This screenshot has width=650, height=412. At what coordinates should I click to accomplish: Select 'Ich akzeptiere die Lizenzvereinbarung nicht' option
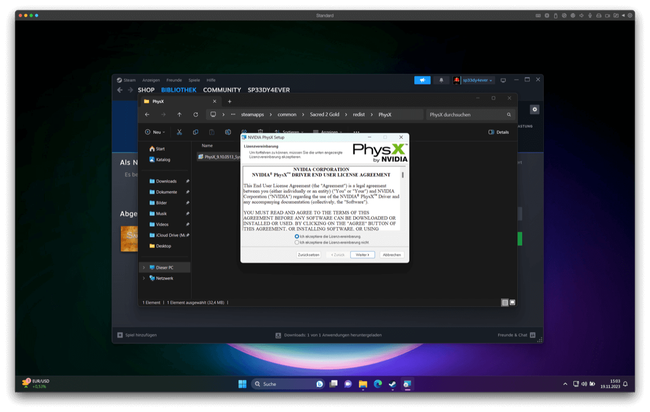pyautogui.click(x=297, y=243)
